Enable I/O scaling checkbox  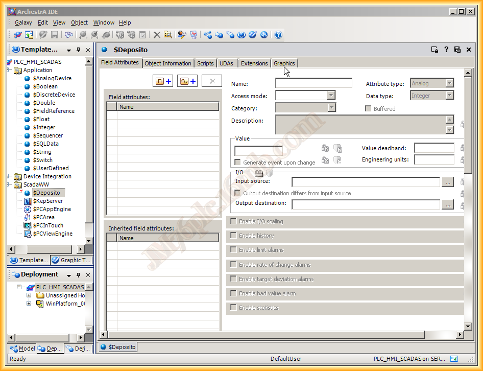pyautogui.click(x=234, y=221)
